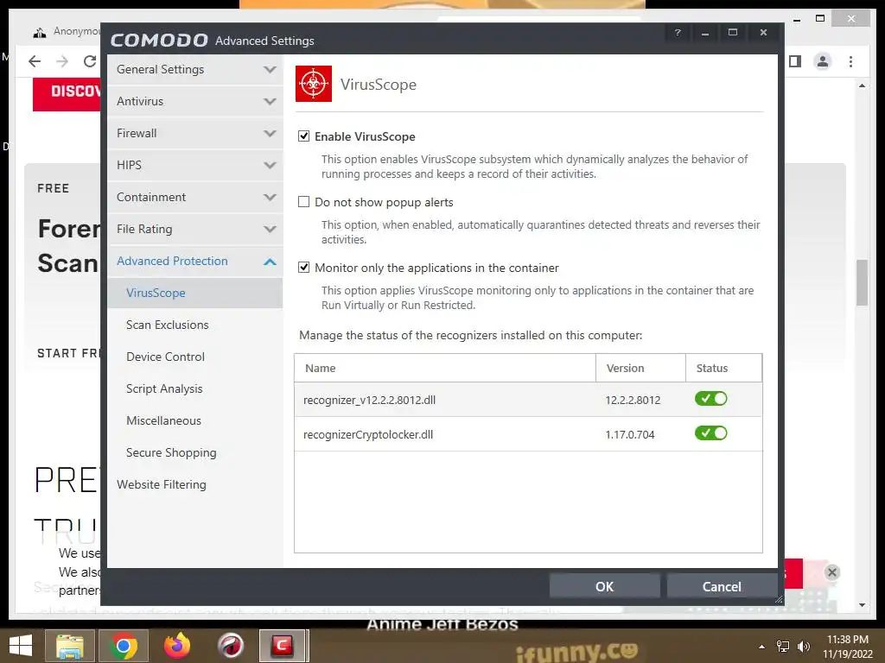Disable the recognizer_v12.2.2.8012.dll status switch
The width and height of the screenshot is (885, 663).
click(x=710, y=399)
